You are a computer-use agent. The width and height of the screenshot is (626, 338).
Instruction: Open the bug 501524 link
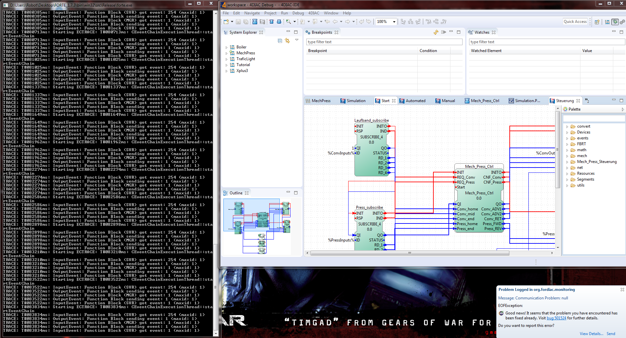tap(556, 318)
